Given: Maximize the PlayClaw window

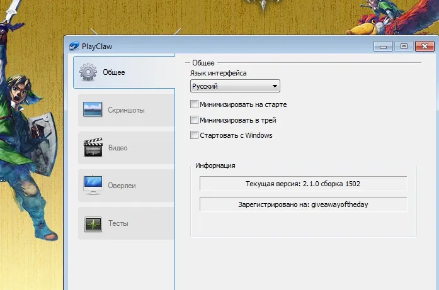Looking at the screenshot, I should pos(404,46).
